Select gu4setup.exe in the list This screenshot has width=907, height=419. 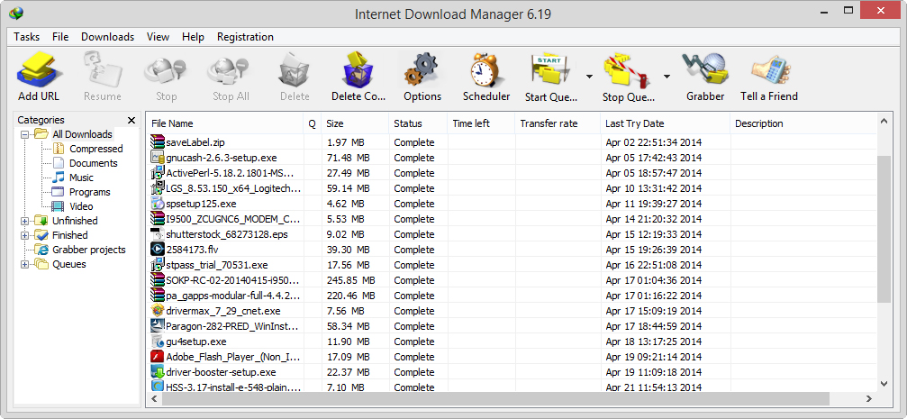coord(512,342)
